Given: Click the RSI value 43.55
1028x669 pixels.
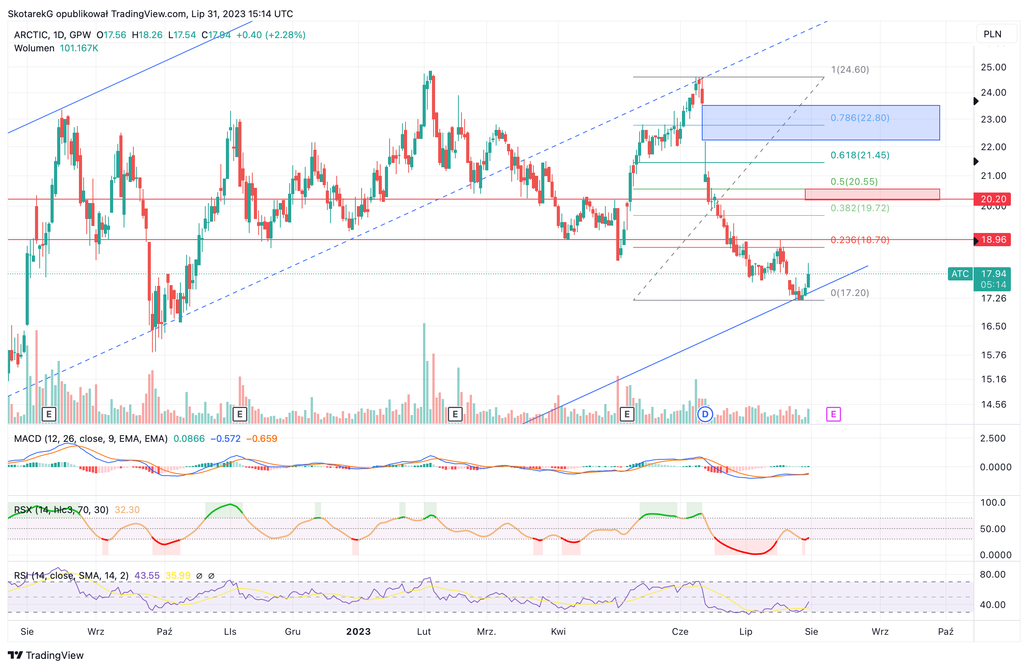Looking at the screenshot, I should [x=147, y=576].
